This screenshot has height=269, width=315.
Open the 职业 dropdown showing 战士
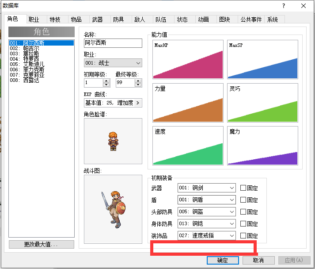[x=113, y=63]
